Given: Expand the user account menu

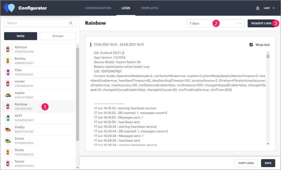Looking at the screenshot, I should (269, 8).
